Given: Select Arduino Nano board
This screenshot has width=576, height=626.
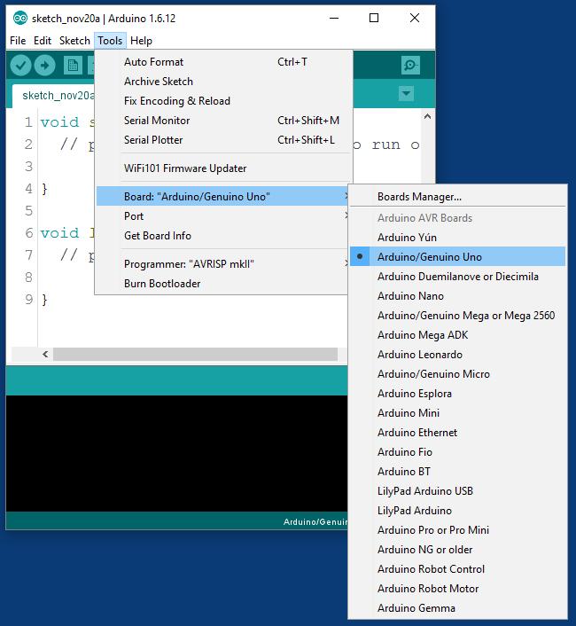Looking at the screenshot, I should (x=457, y=296).
